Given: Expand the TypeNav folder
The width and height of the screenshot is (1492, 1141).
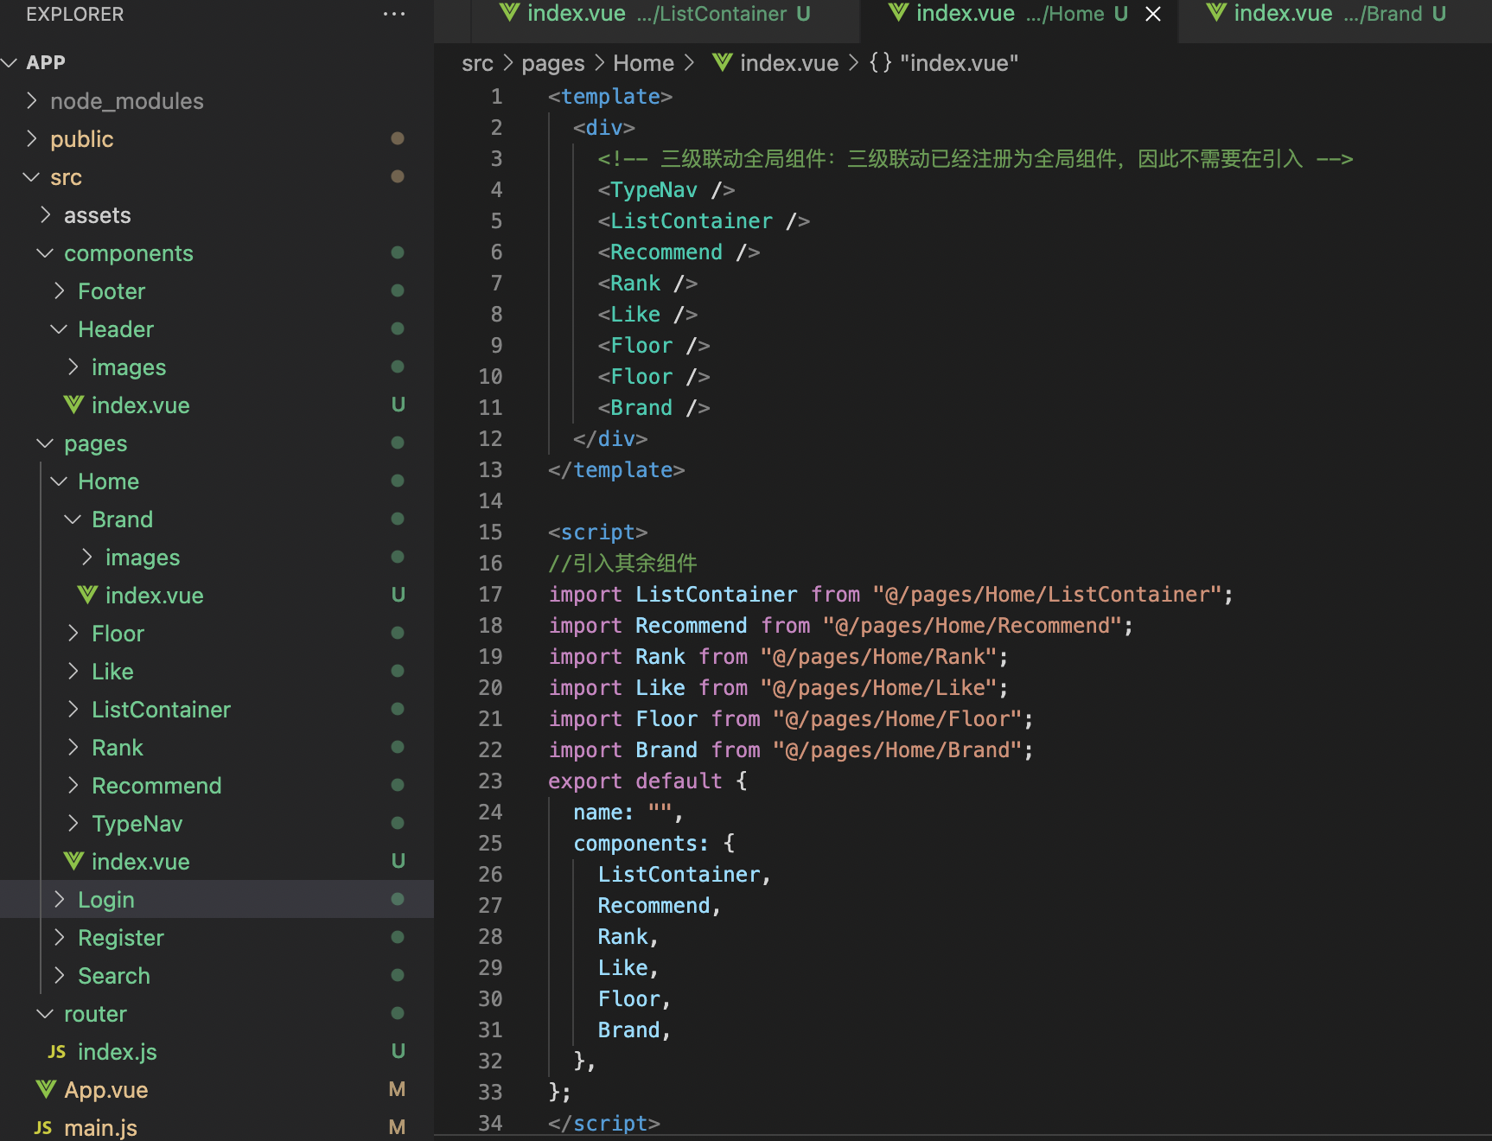Looking at the screenshot, I should (73, 824).
